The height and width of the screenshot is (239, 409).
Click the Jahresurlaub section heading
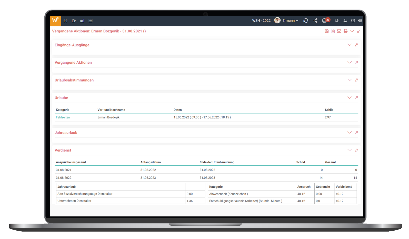(x=66, y=133)
